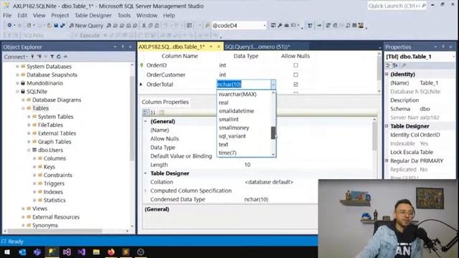Click the OrderID primary key icon
This screenshot has height=258, width=459.
(x=142, y=65)
